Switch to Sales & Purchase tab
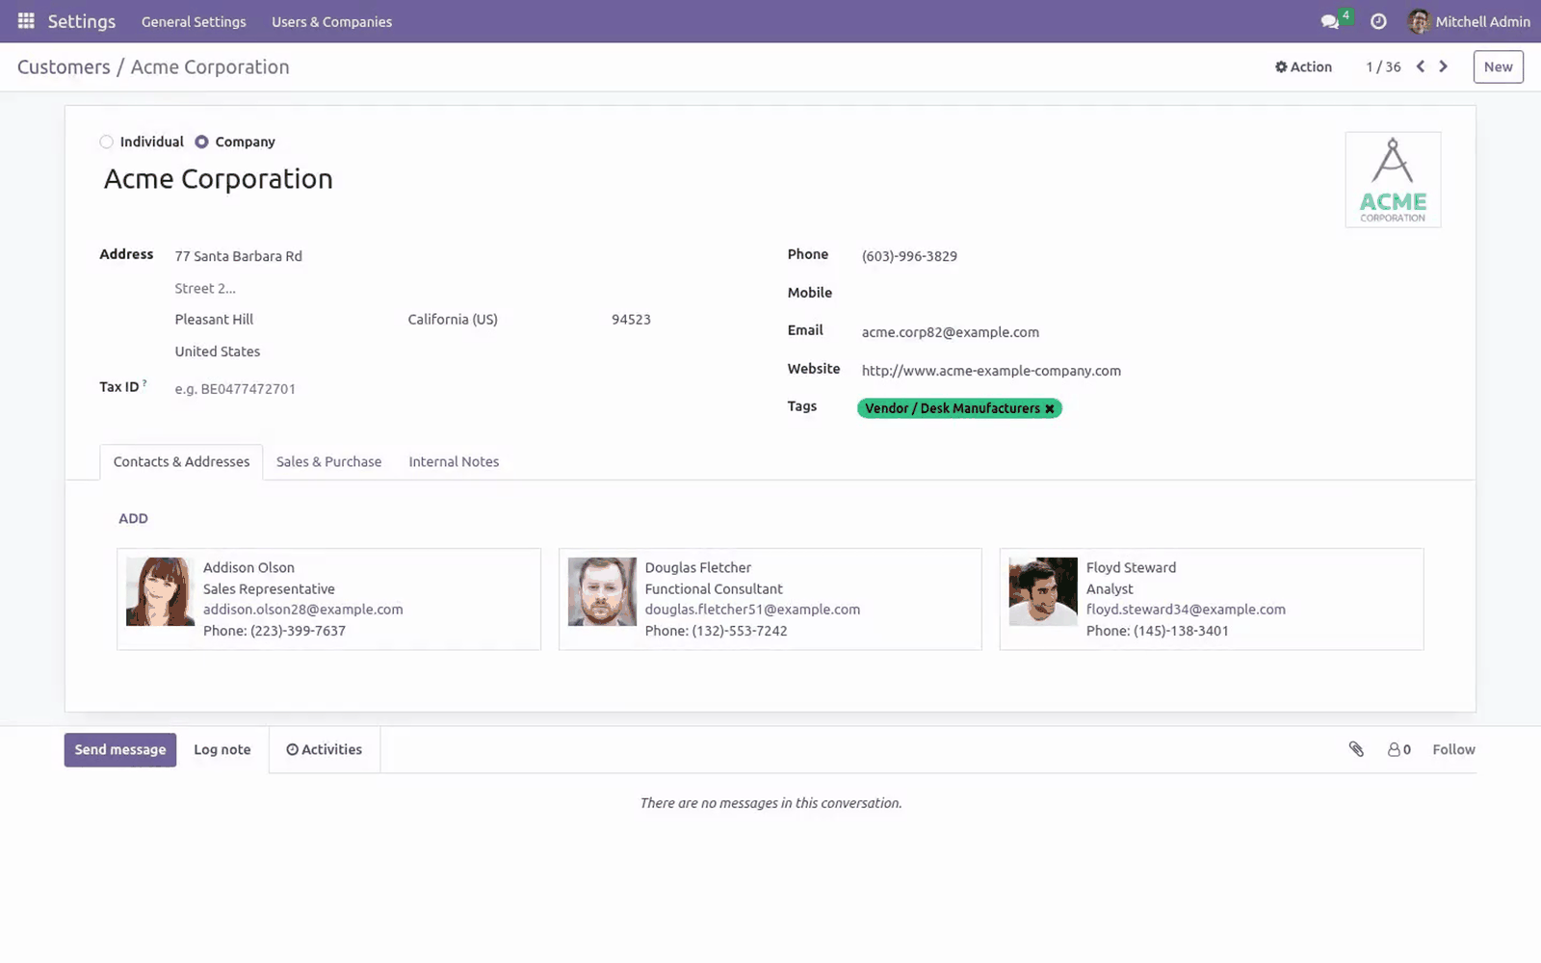Viewport: 1541px width, 963px height. click(x=328, y=462)
